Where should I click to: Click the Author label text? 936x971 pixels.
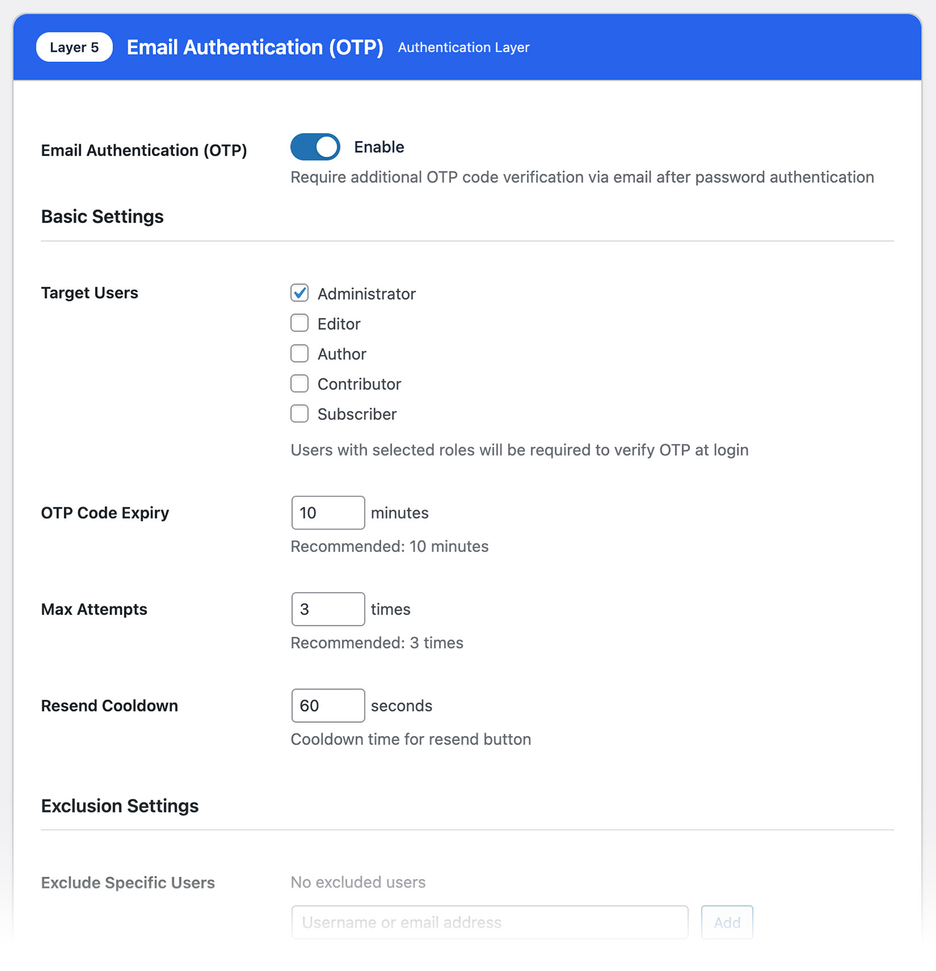(342, 354)
